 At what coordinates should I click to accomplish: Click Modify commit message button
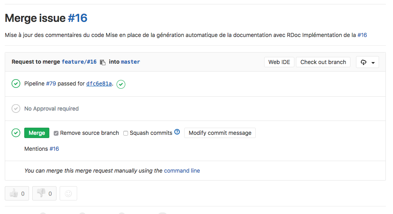tap(220, 133)
